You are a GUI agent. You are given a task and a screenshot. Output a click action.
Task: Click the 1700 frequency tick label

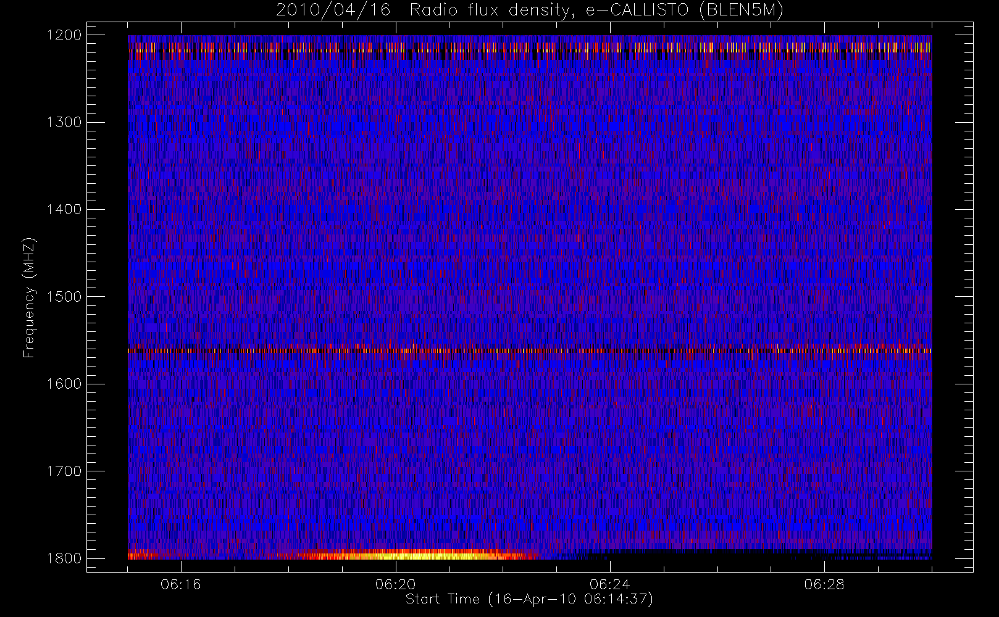(64, 471)
